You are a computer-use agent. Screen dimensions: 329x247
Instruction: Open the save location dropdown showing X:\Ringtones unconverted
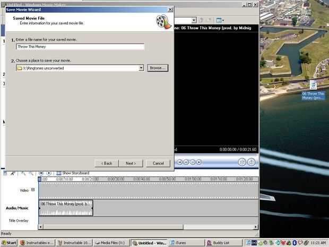[141, 68]
